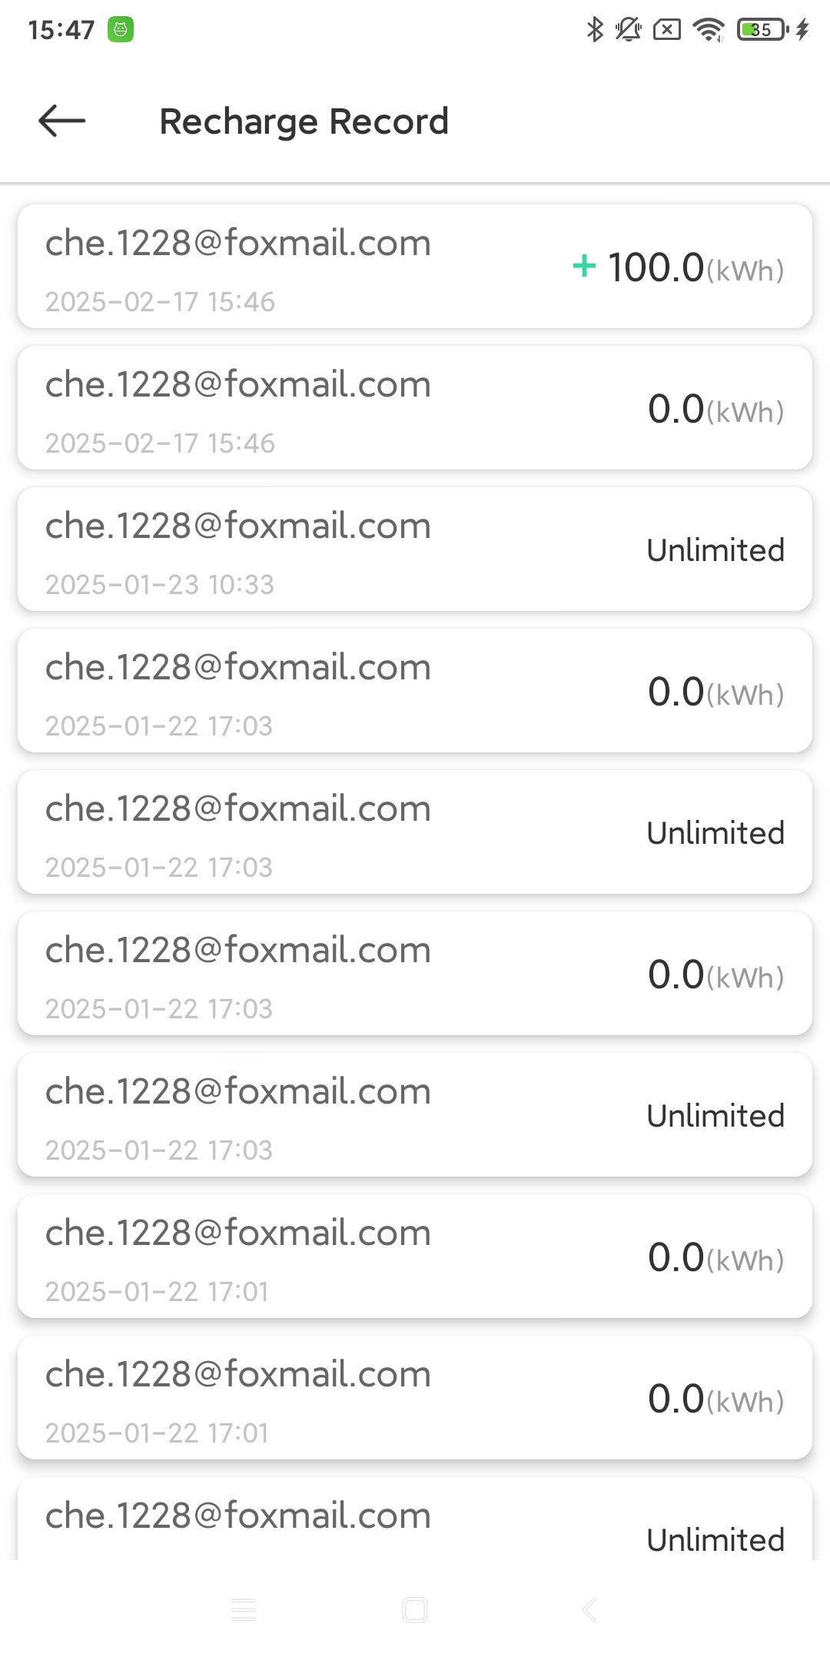
Task: Tap the back arrow icon
Action: coord(61,121)
